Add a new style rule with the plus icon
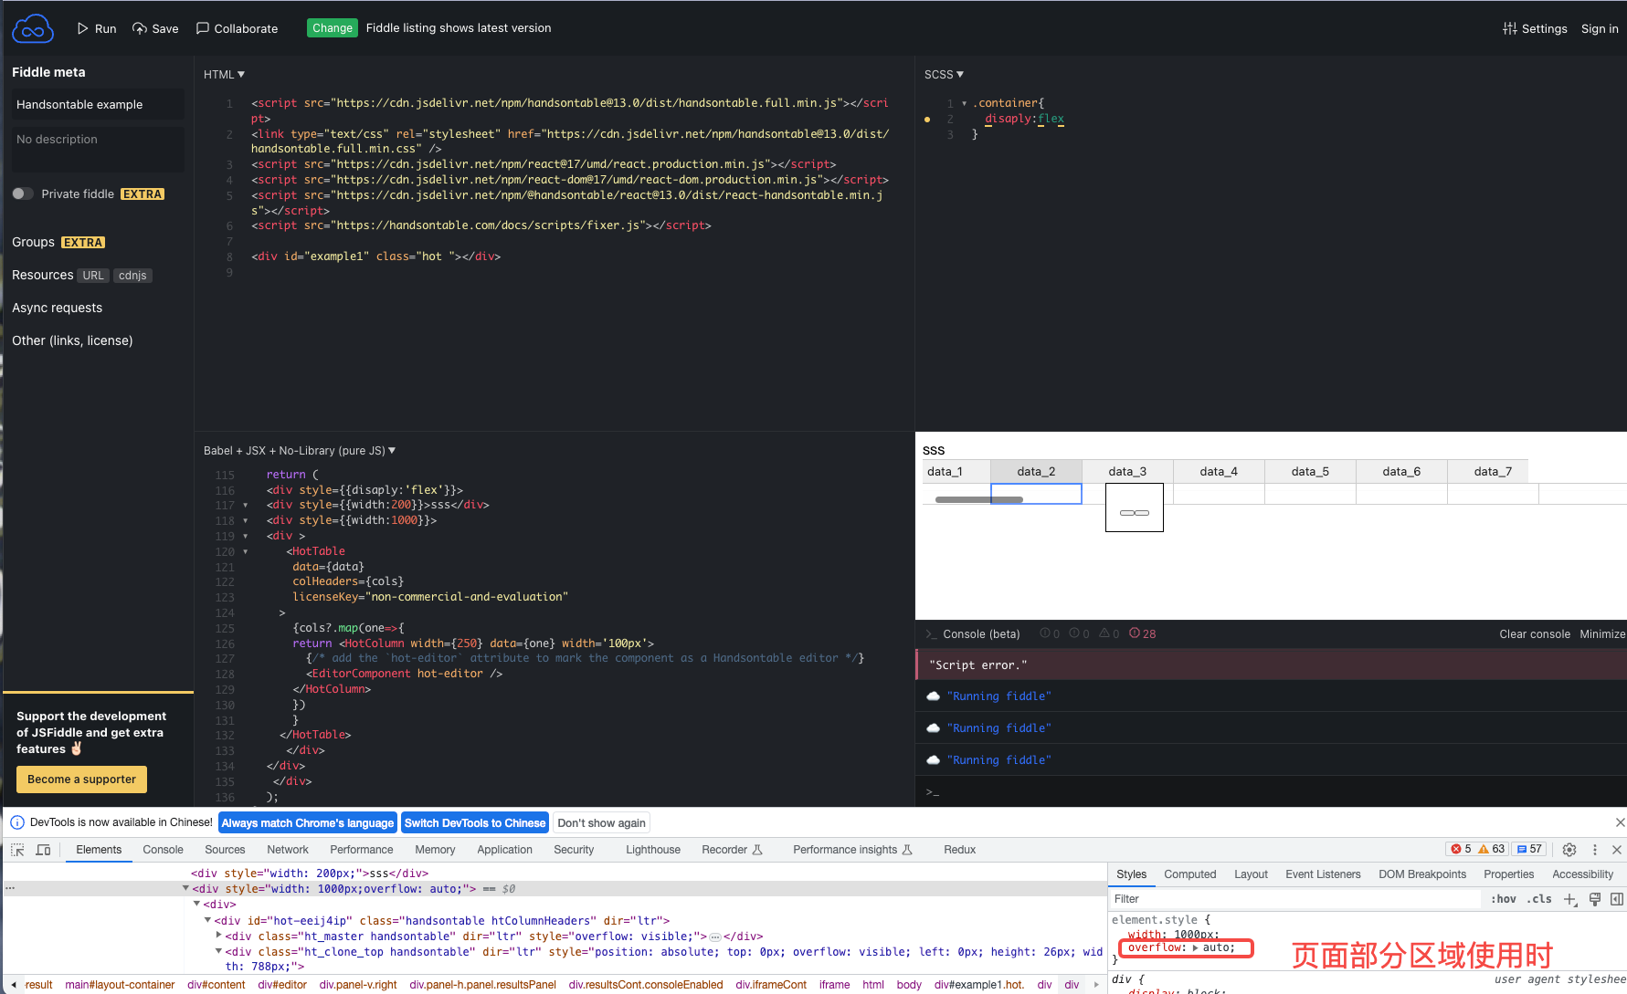 point(1570,899)
